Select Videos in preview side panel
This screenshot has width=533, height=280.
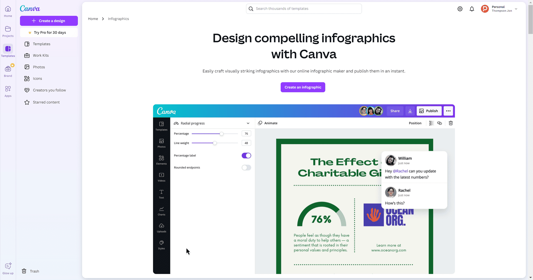161,177
